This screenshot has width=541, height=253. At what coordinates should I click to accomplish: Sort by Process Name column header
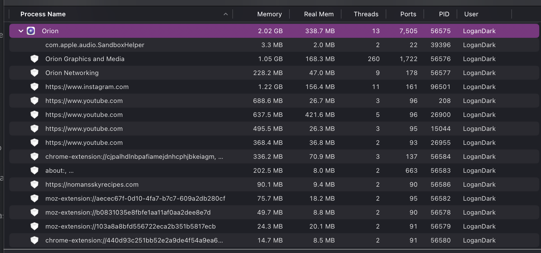tap(43, 14)
